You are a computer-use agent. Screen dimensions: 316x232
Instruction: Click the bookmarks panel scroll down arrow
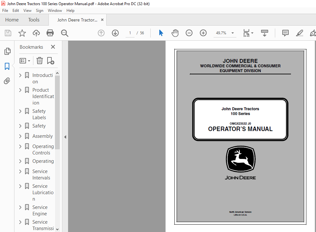tap(57, 229)
